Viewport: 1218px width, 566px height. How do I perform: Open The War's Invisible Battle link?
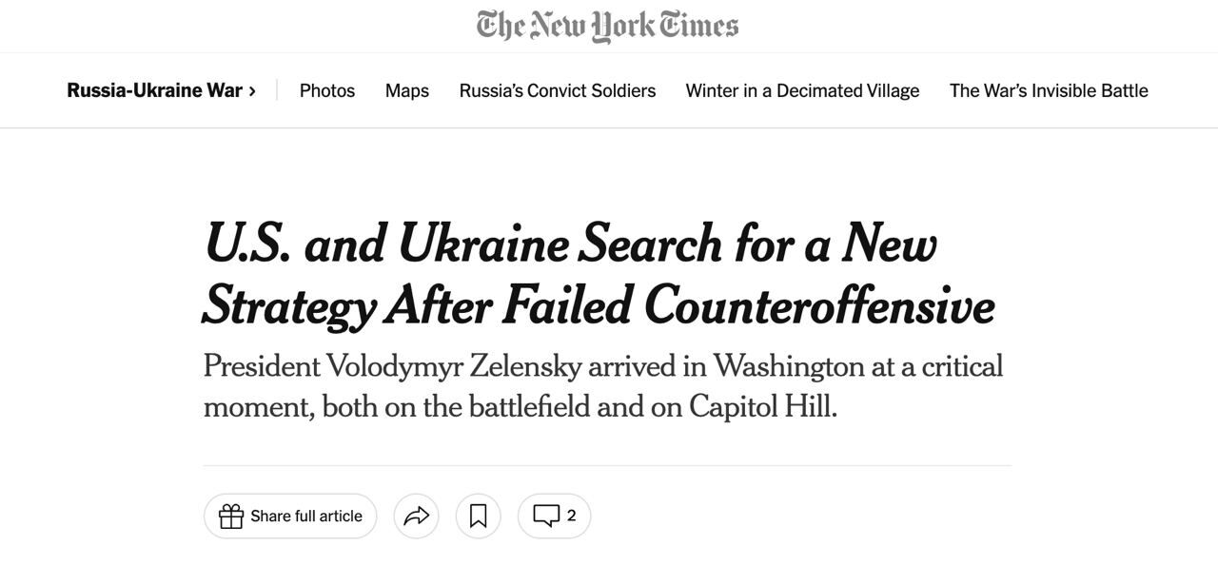[x=1049, y=90]
